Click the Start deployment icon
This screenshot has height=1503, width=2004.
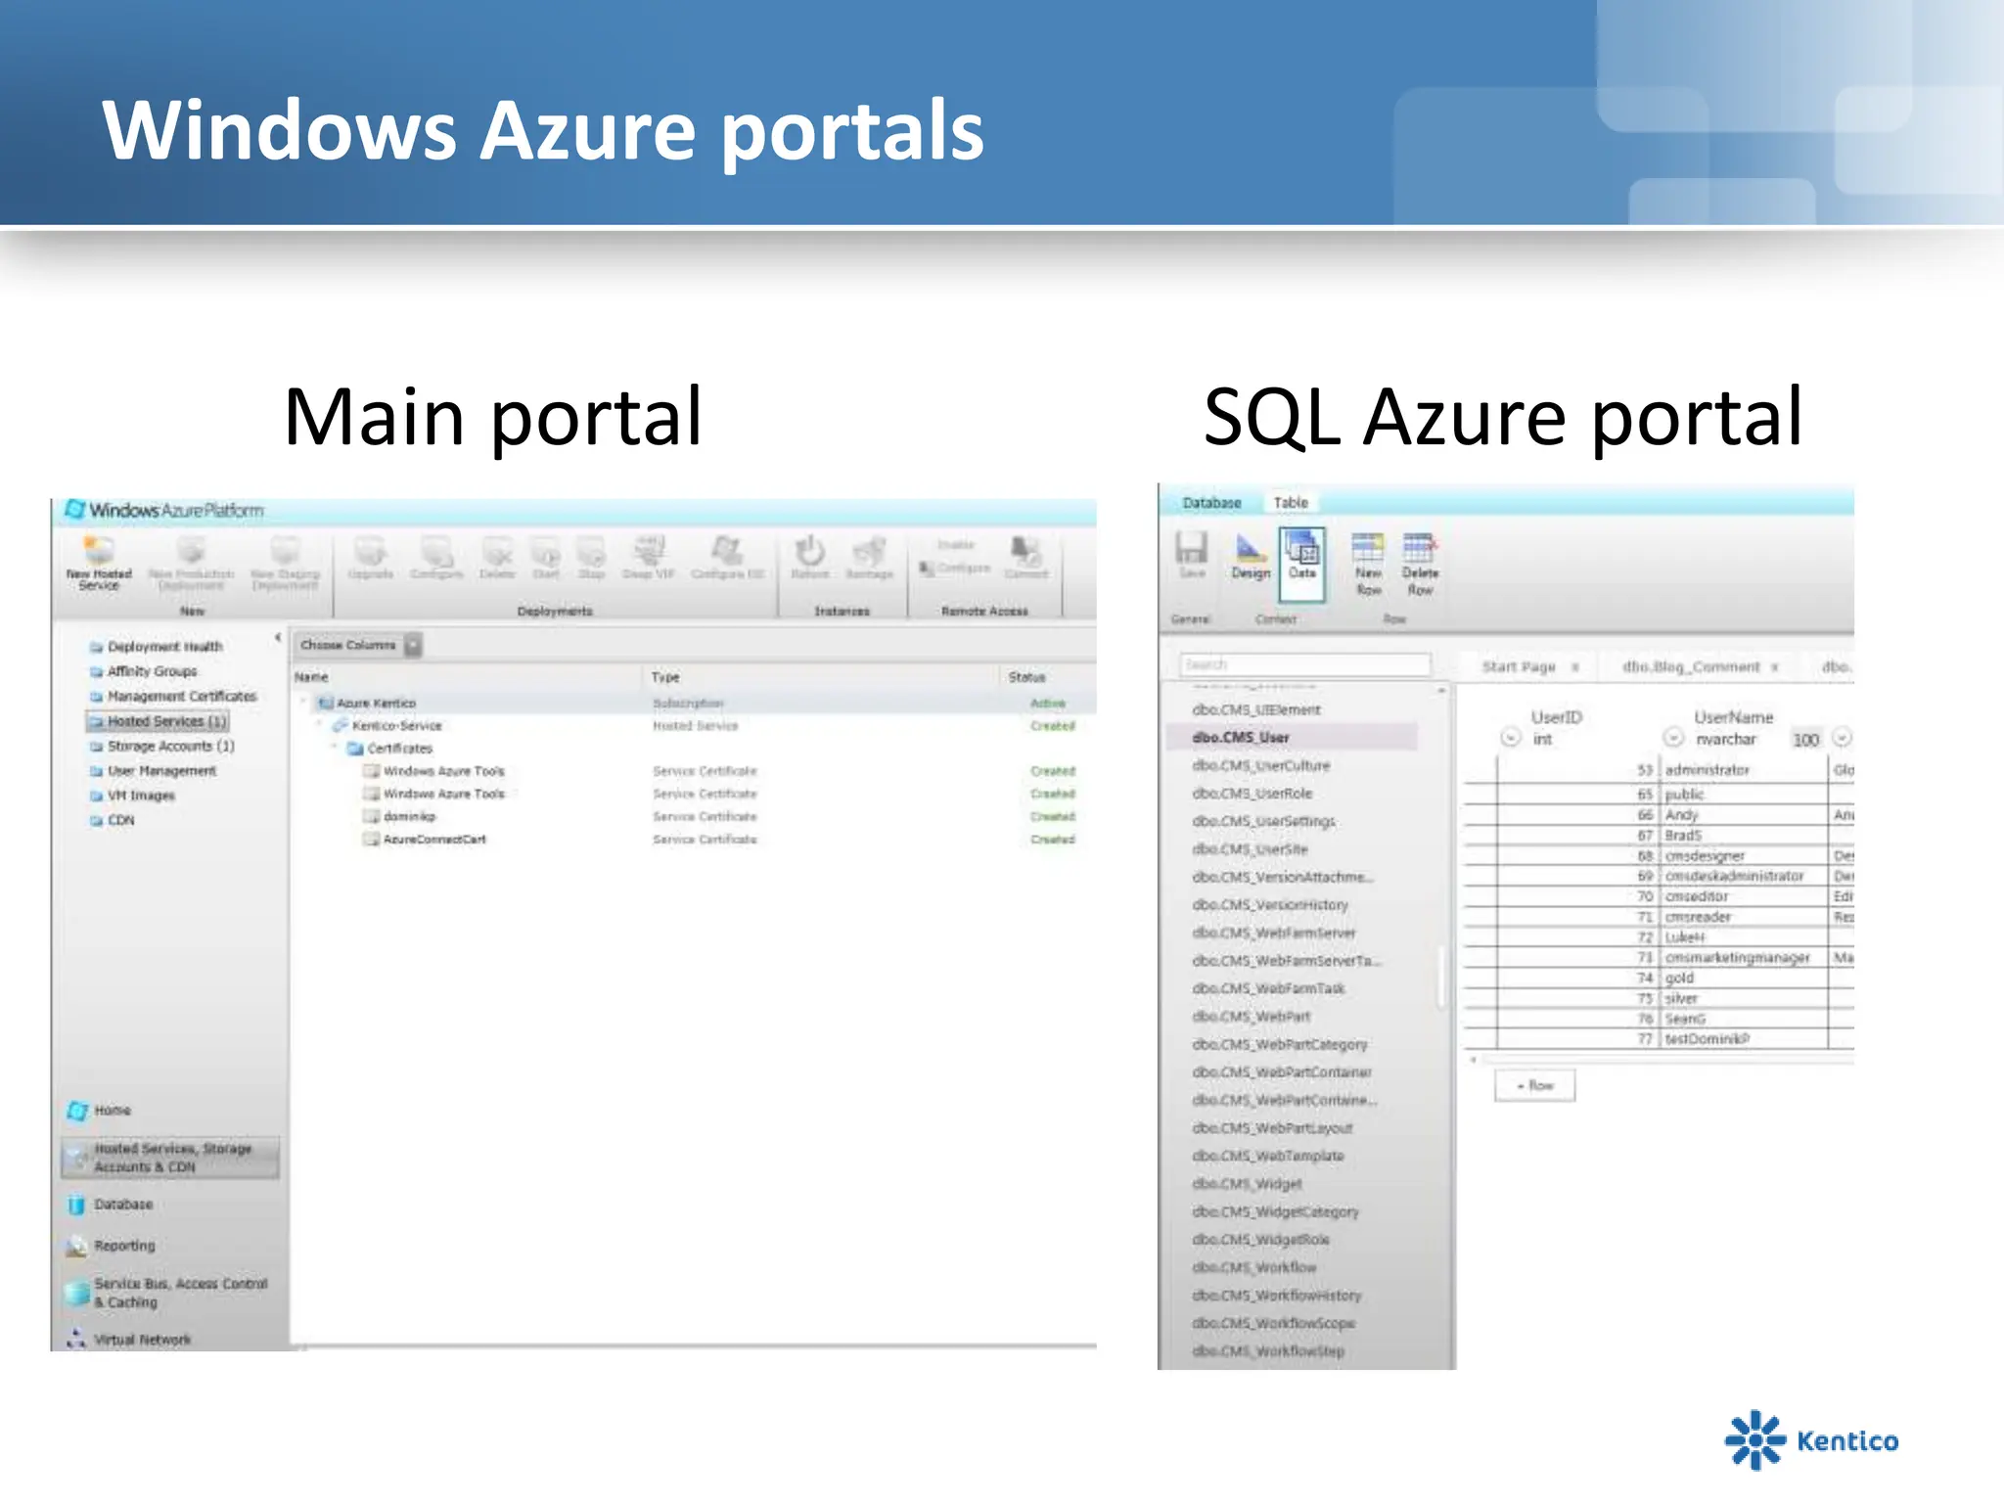[546, 550]
